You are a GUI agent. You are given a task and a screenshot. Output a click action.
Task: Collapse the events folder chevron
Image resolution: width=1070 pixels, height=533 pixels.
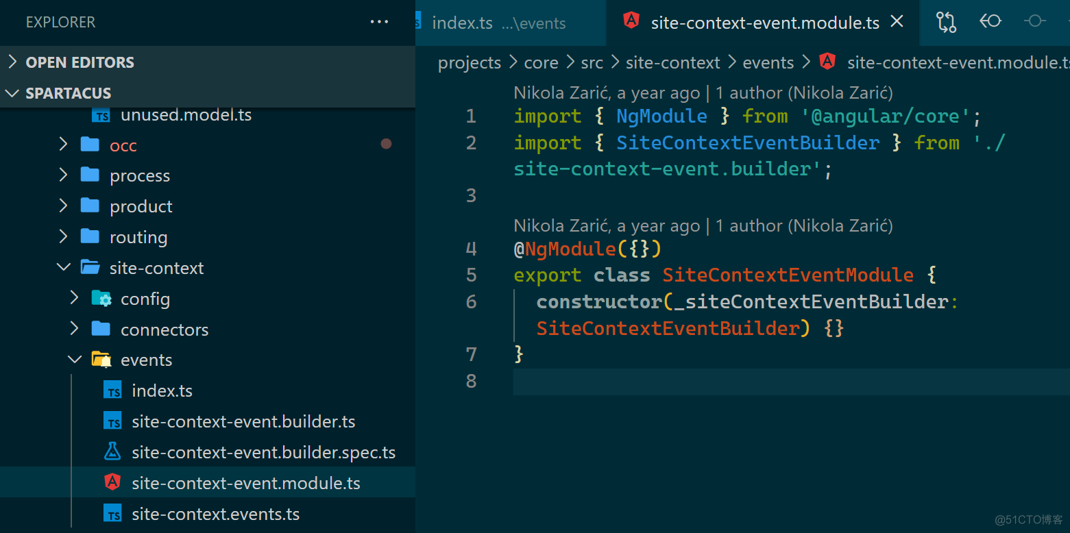75,360
